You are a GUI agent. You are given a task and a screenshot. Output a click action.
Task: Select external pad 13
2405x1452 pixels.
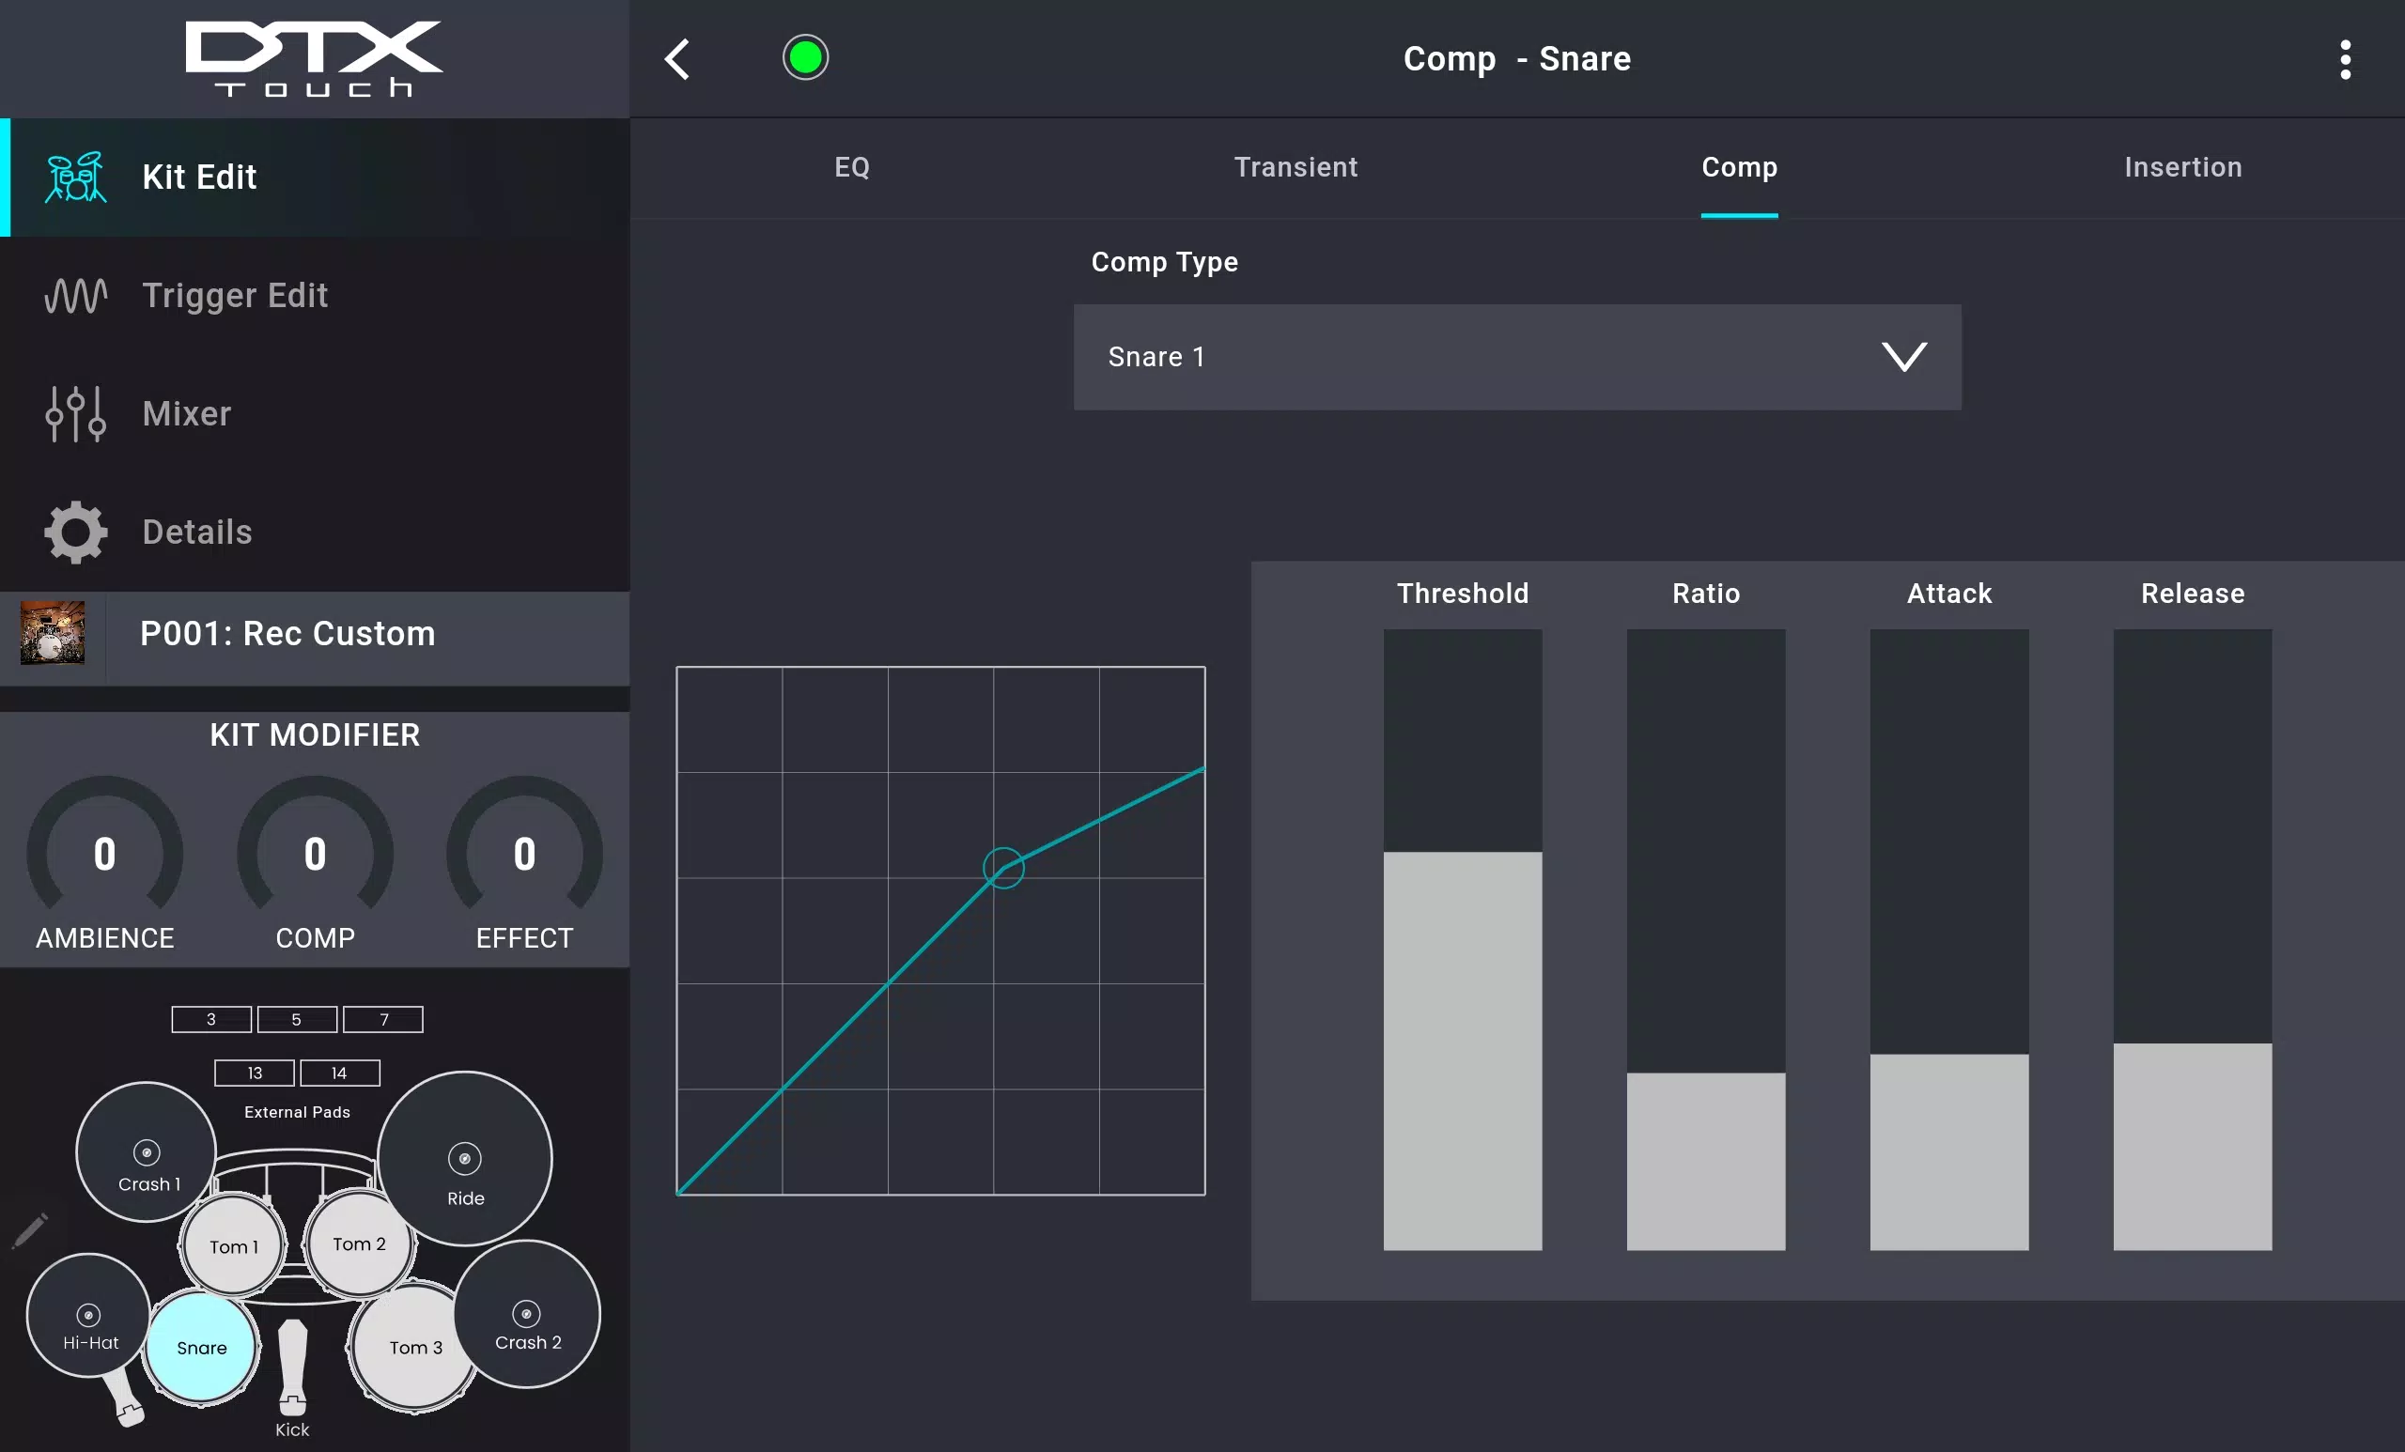point(255,1073)
